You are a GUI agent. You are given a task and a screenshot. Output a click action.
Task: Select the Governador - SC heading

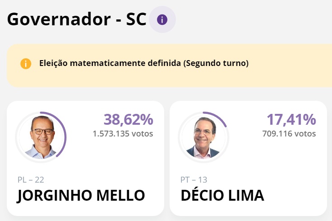[x=77, y=20]
